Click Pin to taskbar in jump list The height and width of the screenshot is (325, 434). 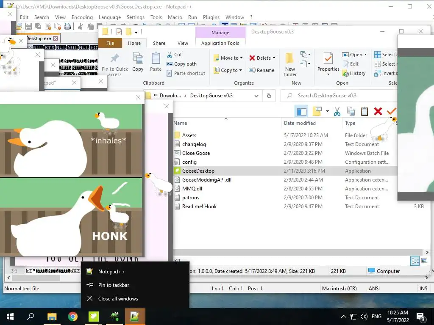135,285
